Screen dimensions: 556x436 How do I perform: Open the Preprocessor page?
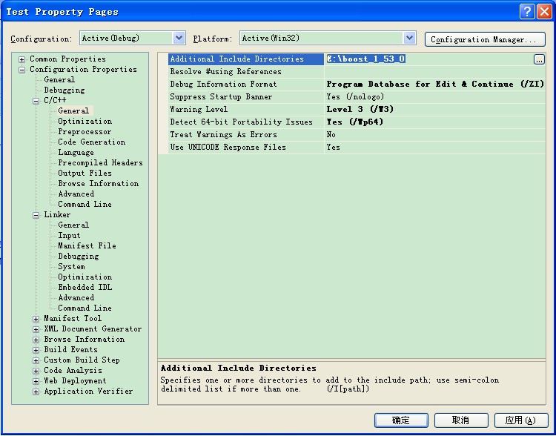pyautogui.click(x=85, y=132)
